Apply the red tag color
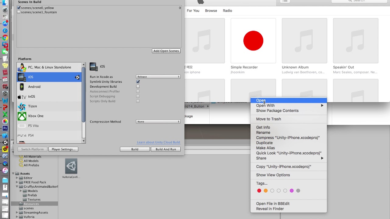390x219 pixels. point(259,191)
